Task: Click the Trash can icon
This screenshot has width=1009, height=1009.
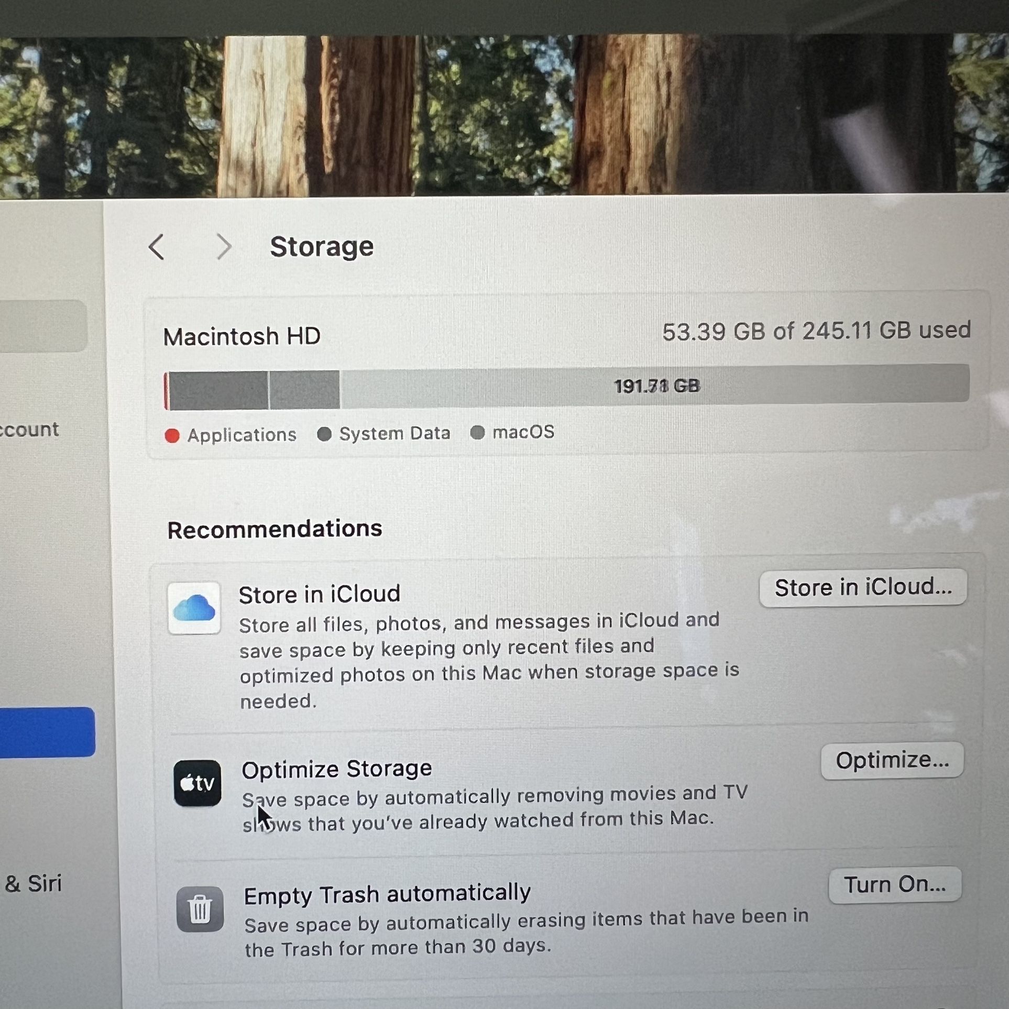Action: tap(200, 909)
